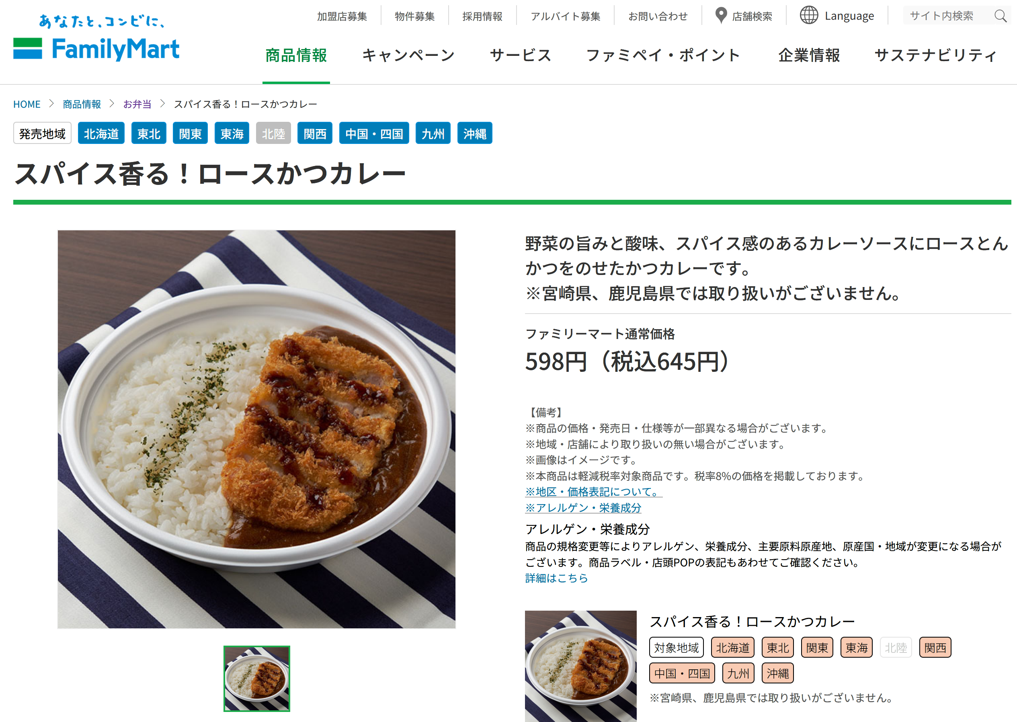
Task: Click the store locator pin icon
Action: point(721,16)
